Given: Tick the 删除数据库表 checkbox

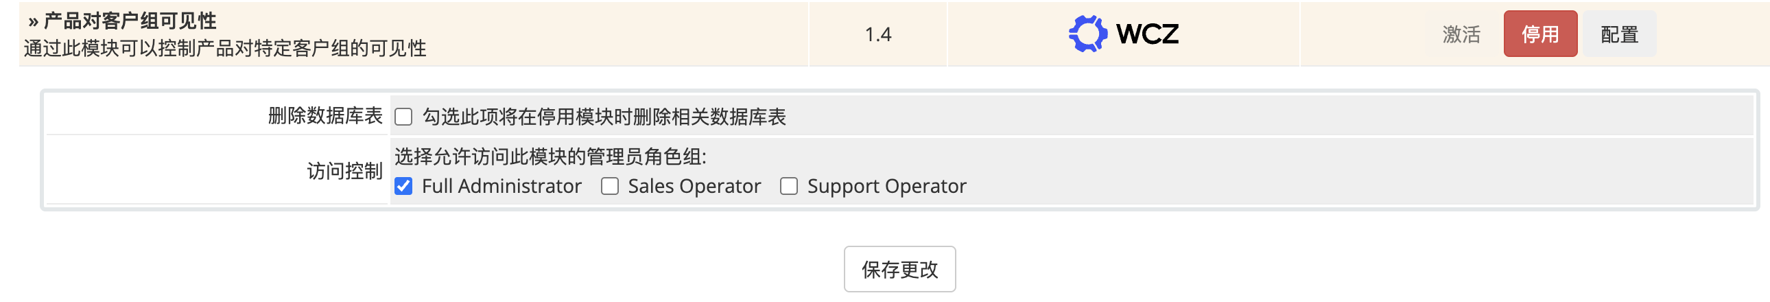Looking at the screenshot, I should (403, 117).
